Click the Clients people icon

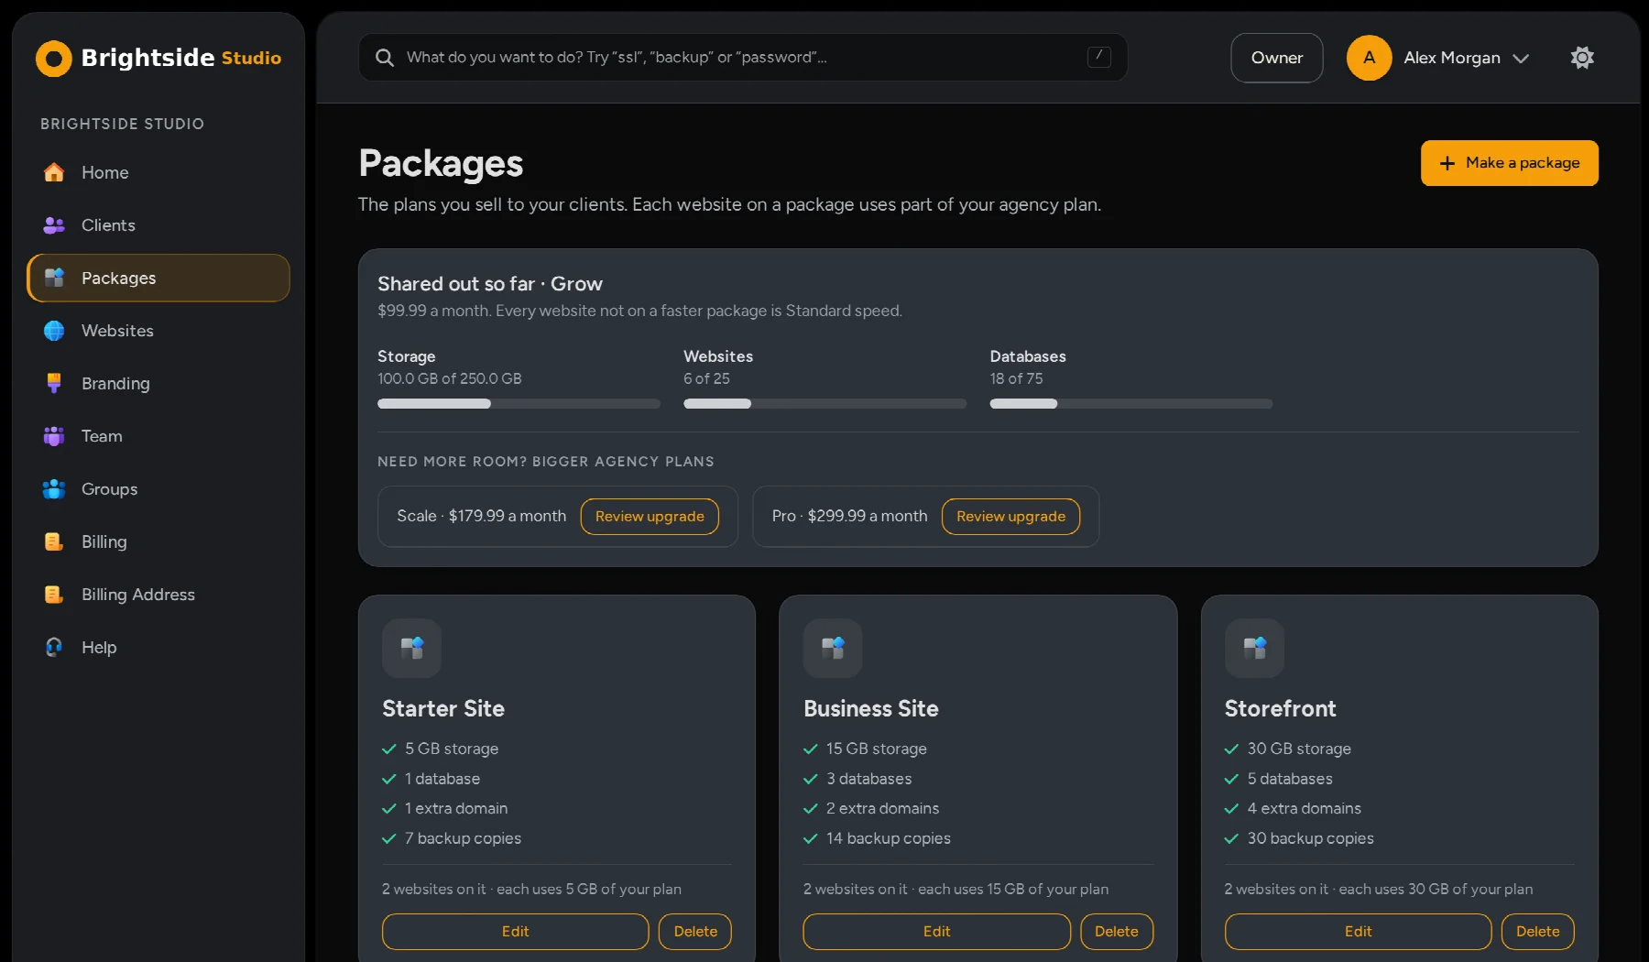[x=54, y=225]
